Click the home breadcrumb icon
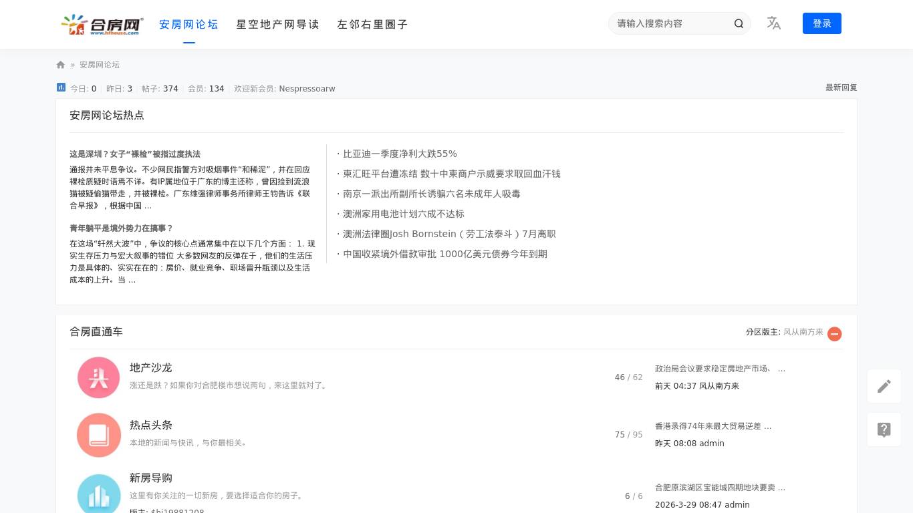 pyautogui.click(x=61, y=65)
